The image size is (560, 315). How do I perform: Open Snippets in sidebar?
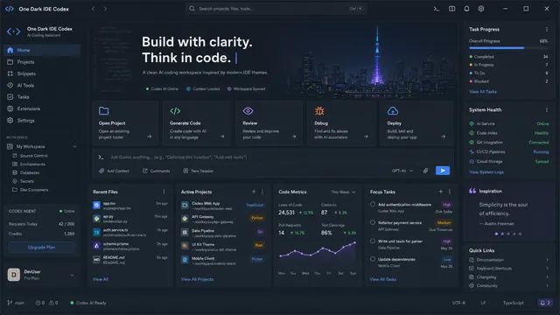point(42,73)
